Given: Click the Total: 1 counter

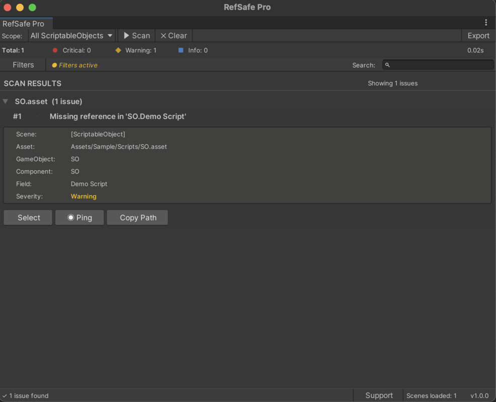Looking at the screenshot, I should (x=13, y=50).
